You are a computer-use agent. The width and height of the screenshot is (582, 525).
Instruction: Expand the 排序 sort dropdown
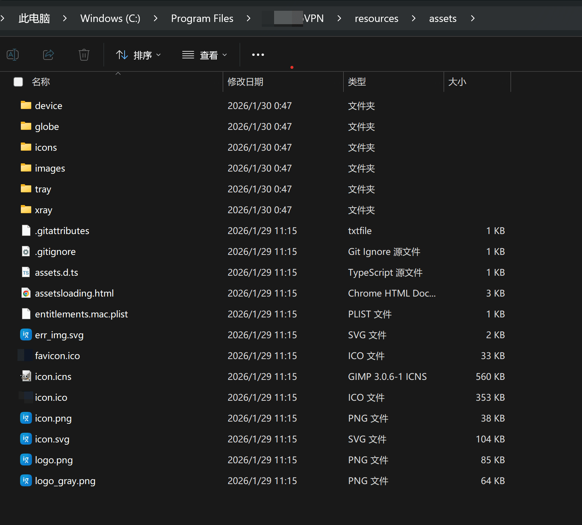point(138,55)
